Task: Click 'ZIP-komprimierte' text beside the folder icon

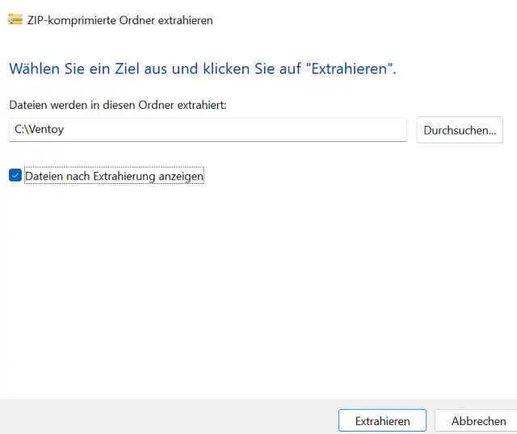Action: click(72, 20)
